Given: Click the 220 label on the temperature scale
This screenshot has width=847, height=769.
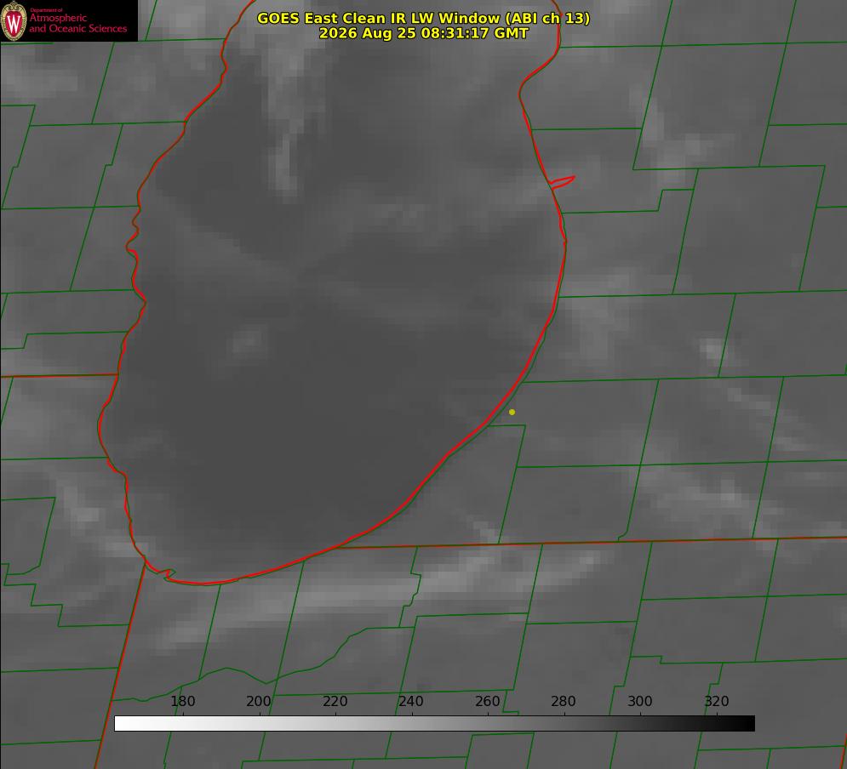Looking at the screenshot, I should [x=335, y=702].
